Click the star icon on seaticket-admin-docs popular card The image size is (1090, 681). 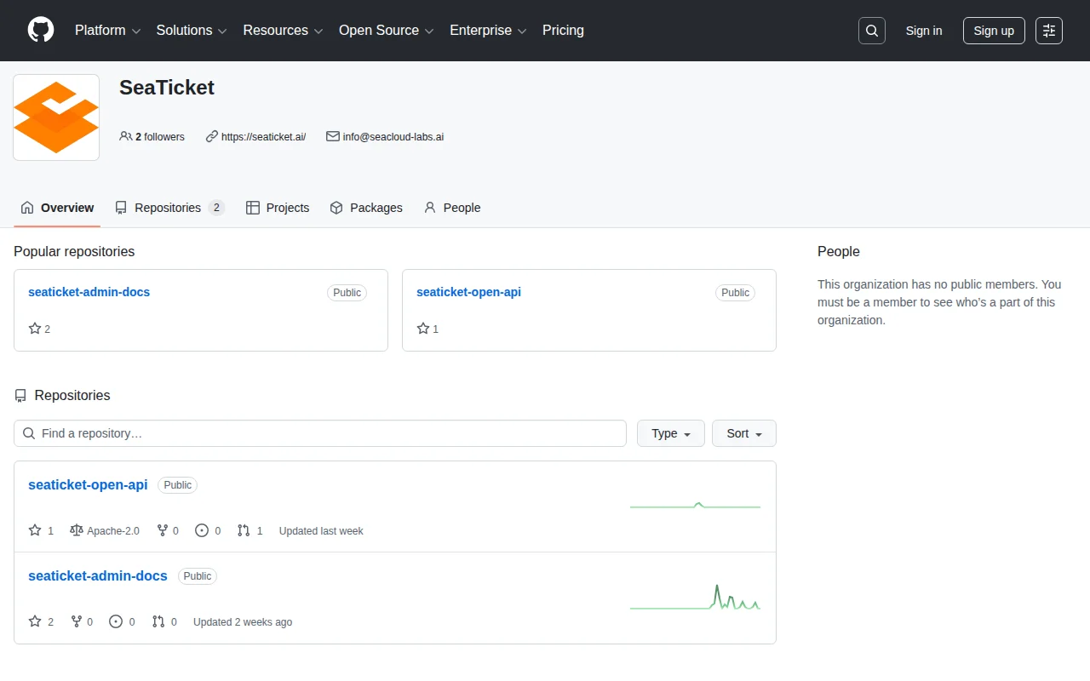(x=35, y=329)
